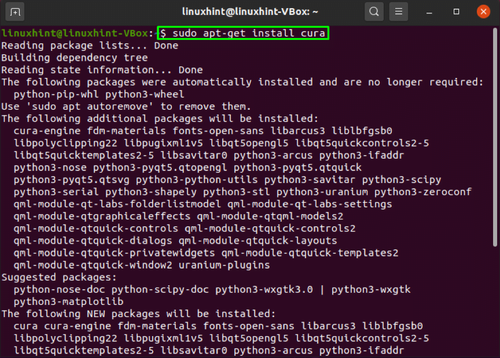The width and height of the screenshot is (500, 358).
Task: Open a new terminal tab
Action: tap(15, 12)
